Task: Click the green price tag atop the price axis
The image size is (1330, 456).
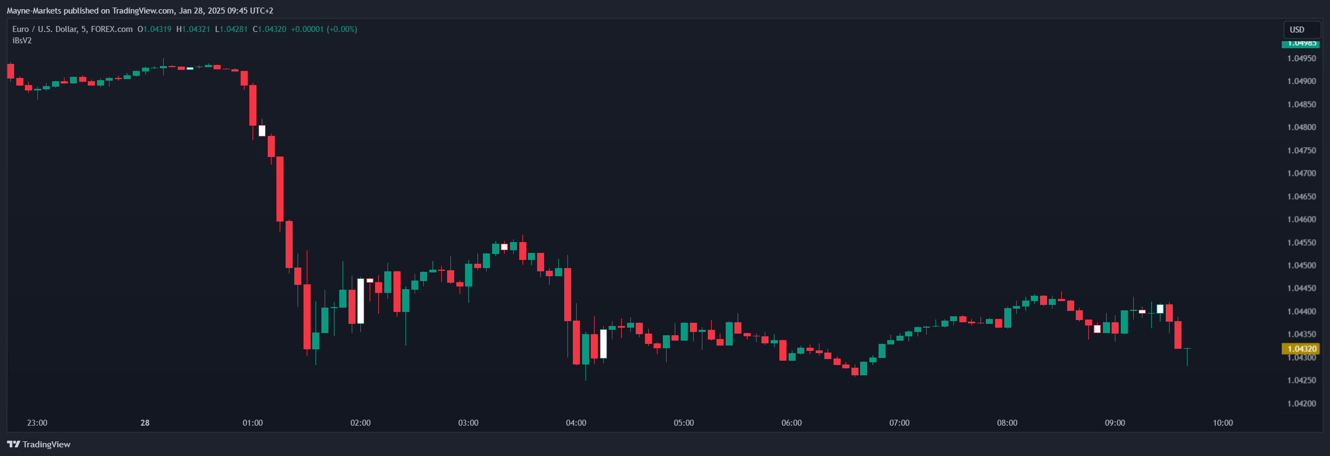Action: [1300, 44]
